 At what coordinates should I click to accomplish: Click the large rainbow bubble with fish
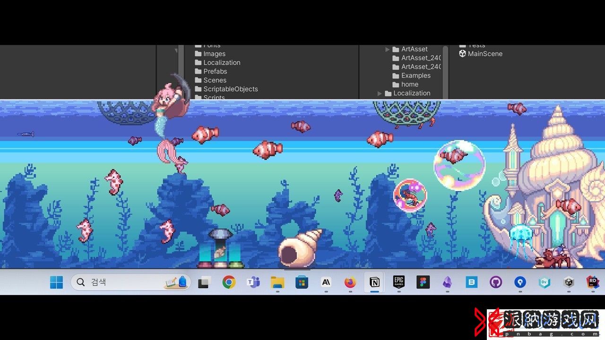pyautogui.click(x=459, y=165)
